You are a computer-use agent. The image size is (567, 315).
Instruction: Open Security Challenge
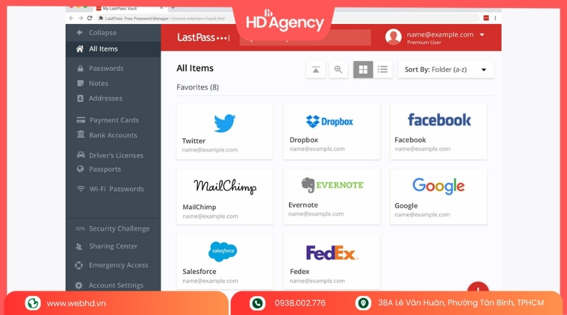pos(119,229)
